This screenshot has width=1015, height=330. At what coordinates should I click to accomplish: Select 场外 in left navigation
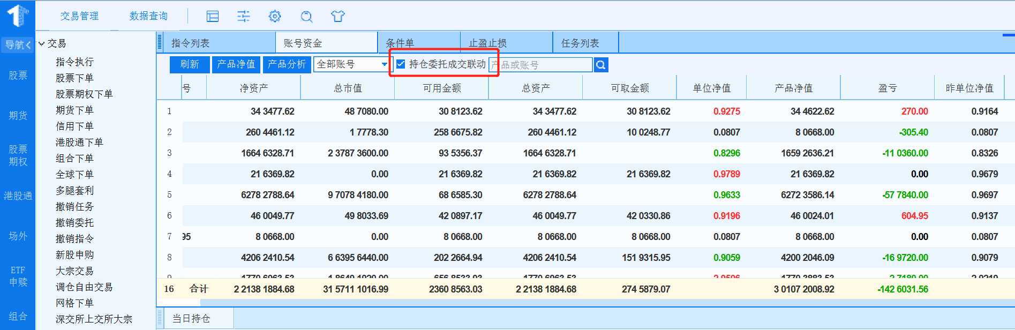[x=18, y=236]
